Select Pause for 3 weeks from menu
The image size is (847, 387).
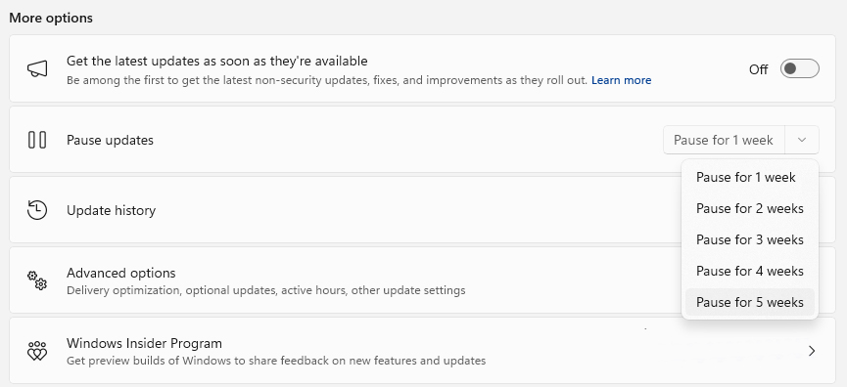[x=750, y=239]
